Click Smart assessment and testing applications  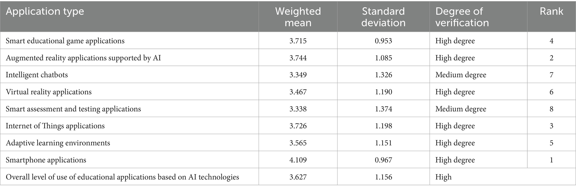73,109
